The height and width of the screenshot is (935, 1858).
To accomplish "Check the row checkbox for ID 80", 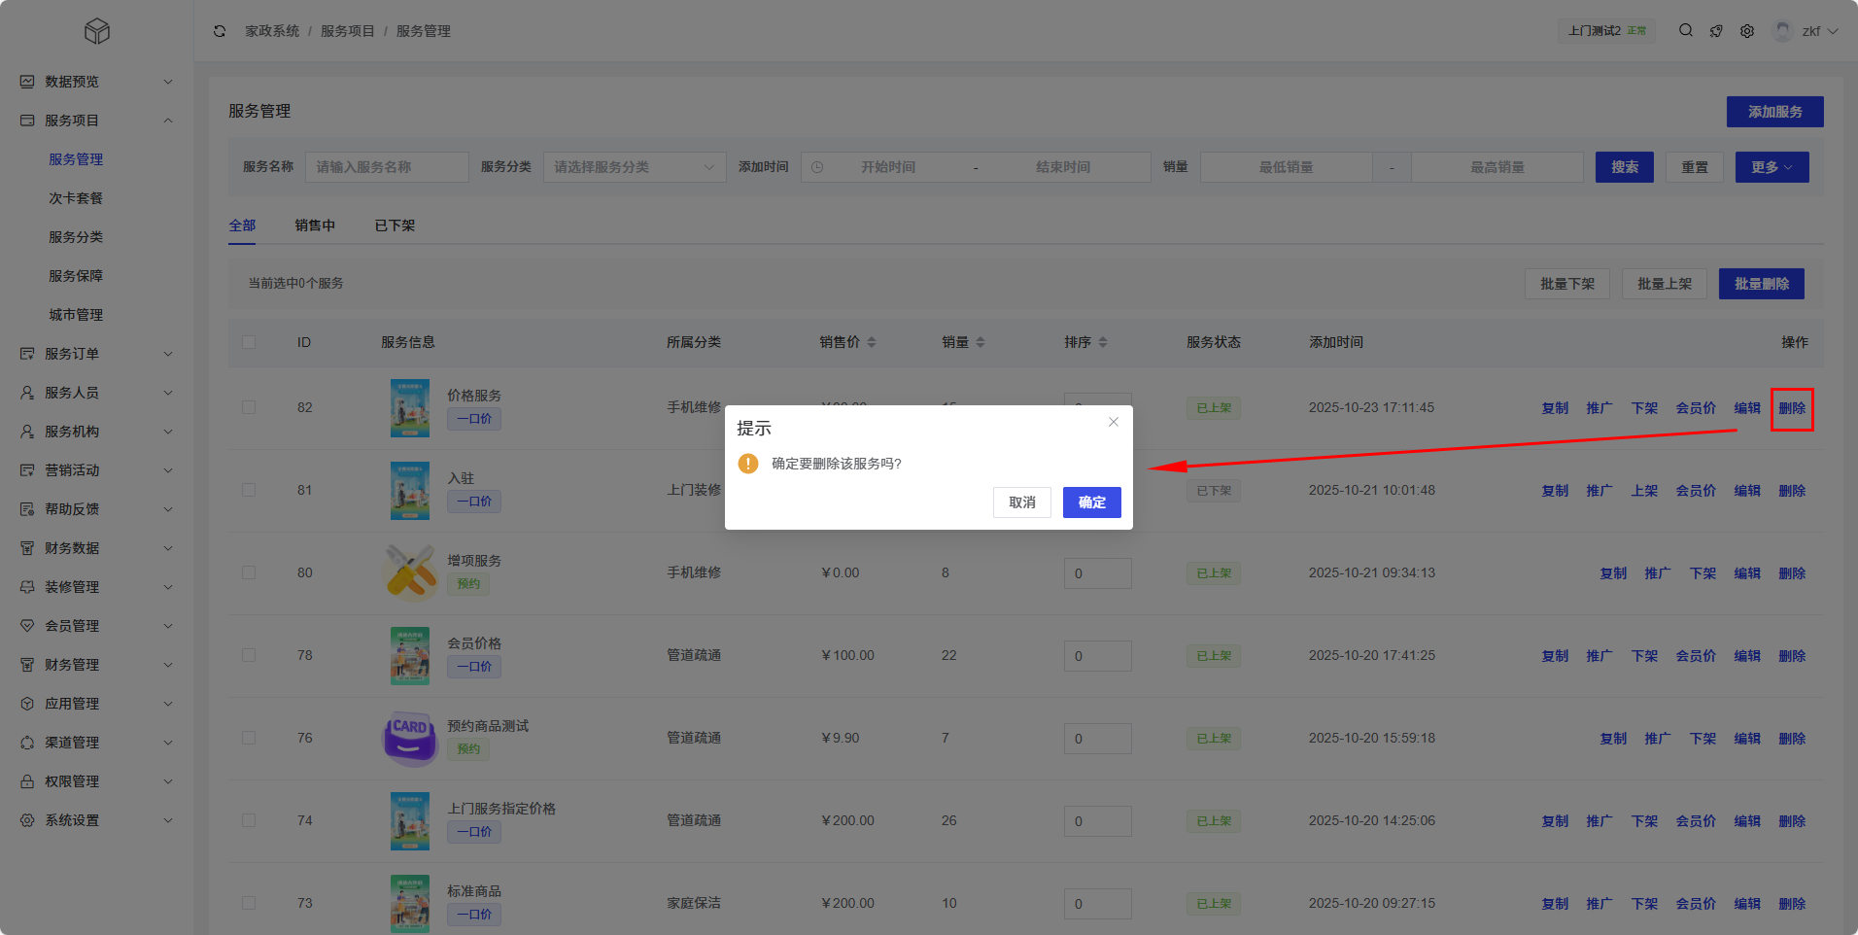I will [x=249, y=572].
